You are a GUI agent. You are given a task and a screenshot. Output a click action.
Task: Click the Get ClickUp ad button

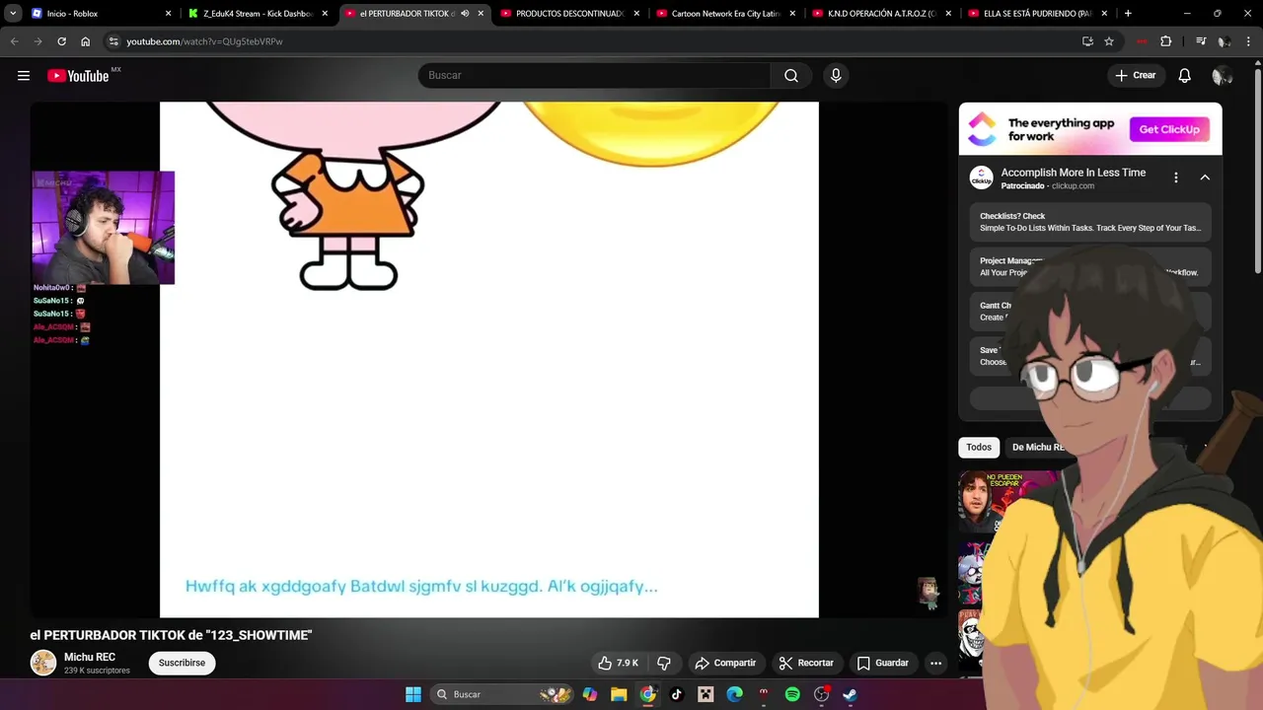tap(1169, 129)
